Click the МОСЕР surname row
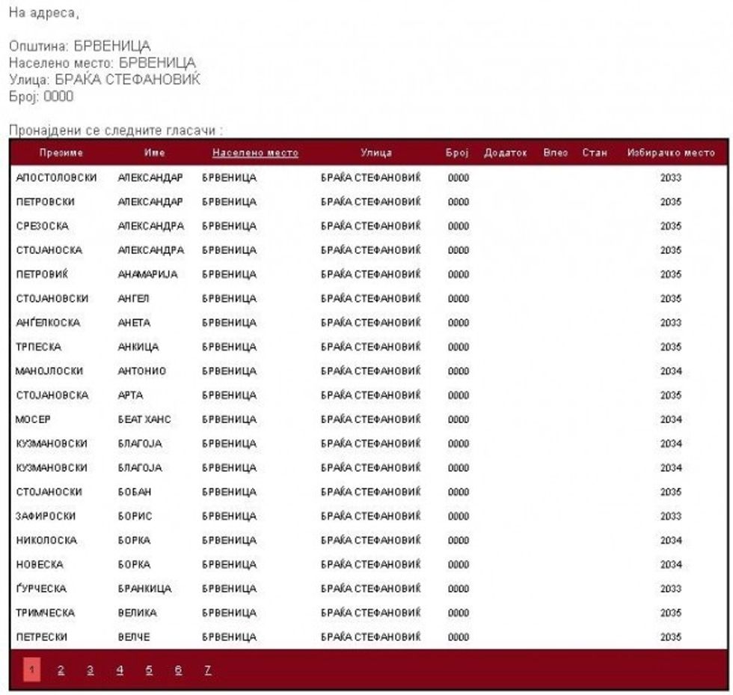This screenshot has height=695, width=733. pos(31,419)
